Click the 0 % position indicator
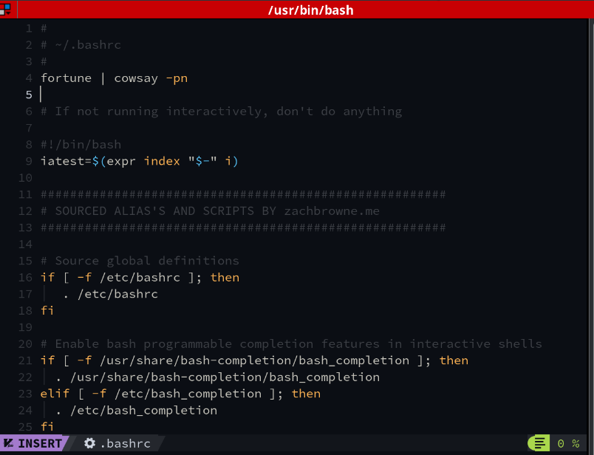The height and width of the screenshot is (455, 594). coord(568,443)
